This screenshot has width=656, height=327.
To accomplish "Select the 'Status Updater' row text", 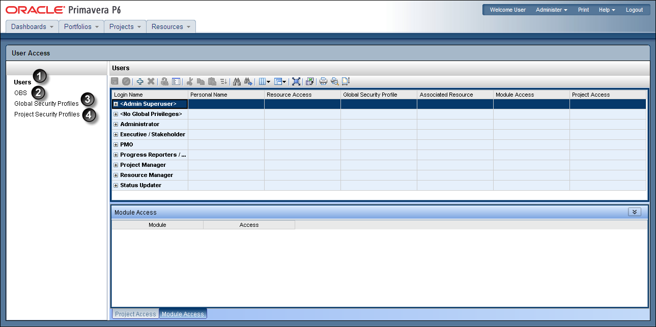I will (x=140, y=185).
